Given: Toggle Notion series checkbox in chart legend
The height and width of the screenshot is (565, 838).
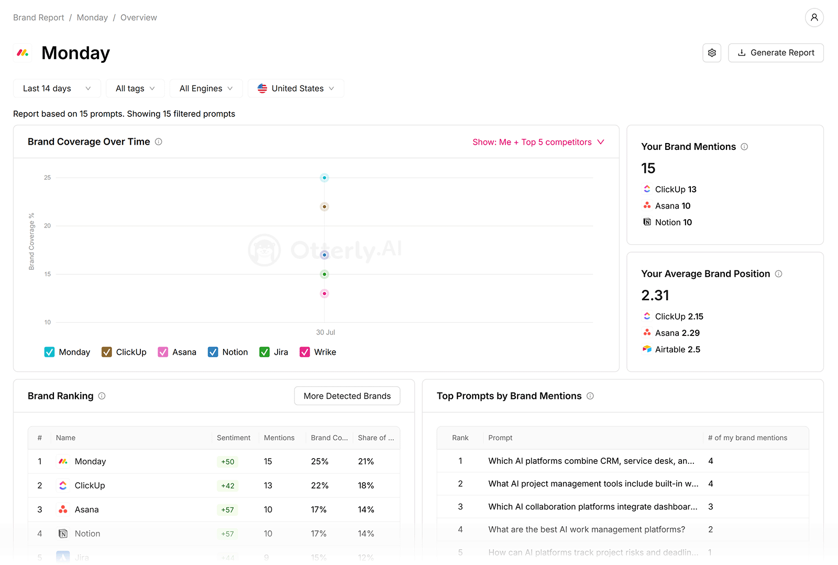Looking at the screenshot, I should [213, 352].
